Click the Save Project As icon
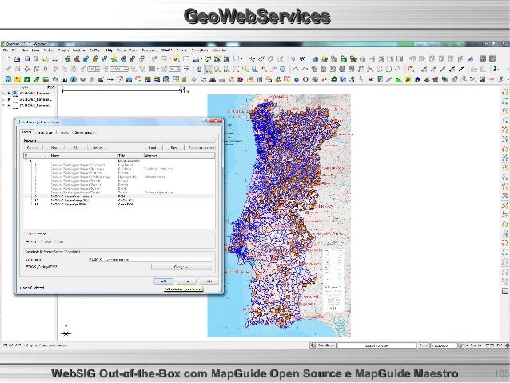The width and height of the screenshot is (510, 383). pos(36,59)
